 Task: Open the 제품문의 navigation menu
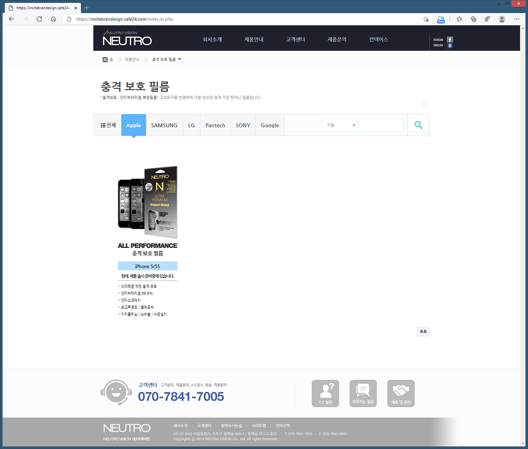point(337,40)
